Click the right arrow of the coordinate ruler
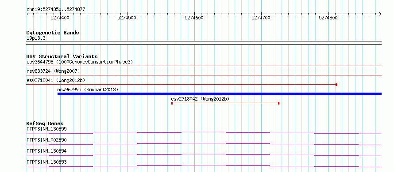This screenshot has width=394, height=172. point(380,14)
